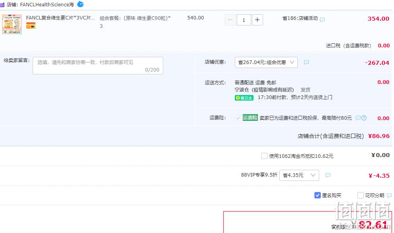Viewport: 394px width, 233px height.
Task: Decrease quantity with the minus button
Action: [x=230, y=20]
